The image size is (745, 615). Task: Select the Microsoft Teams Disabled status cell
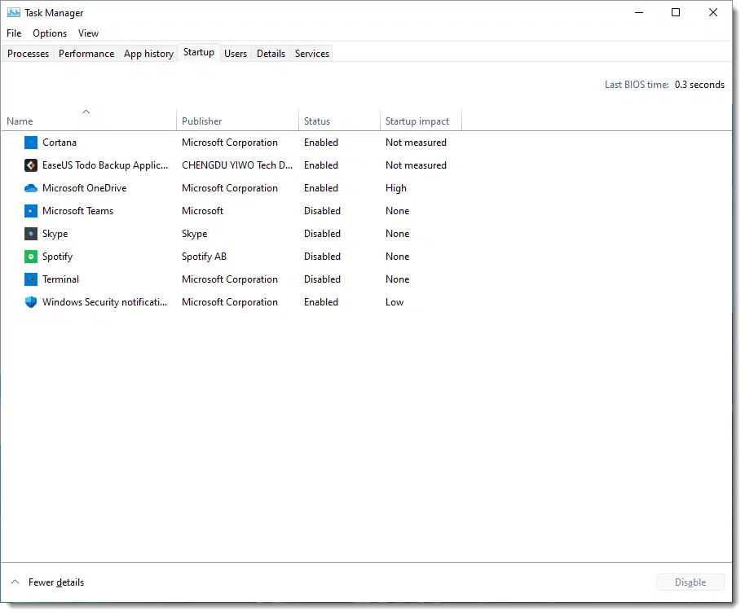(x=323, y=211)
